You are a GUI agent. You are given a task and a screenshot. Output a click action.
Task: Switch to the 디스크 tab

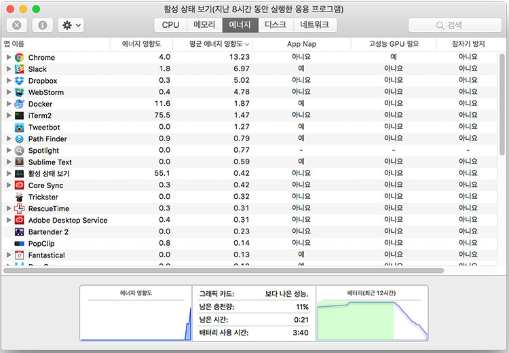click(276, 25)
